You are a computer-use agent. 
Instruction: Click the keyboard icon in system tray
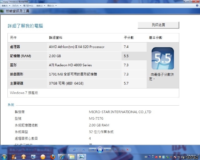(146, 157)
